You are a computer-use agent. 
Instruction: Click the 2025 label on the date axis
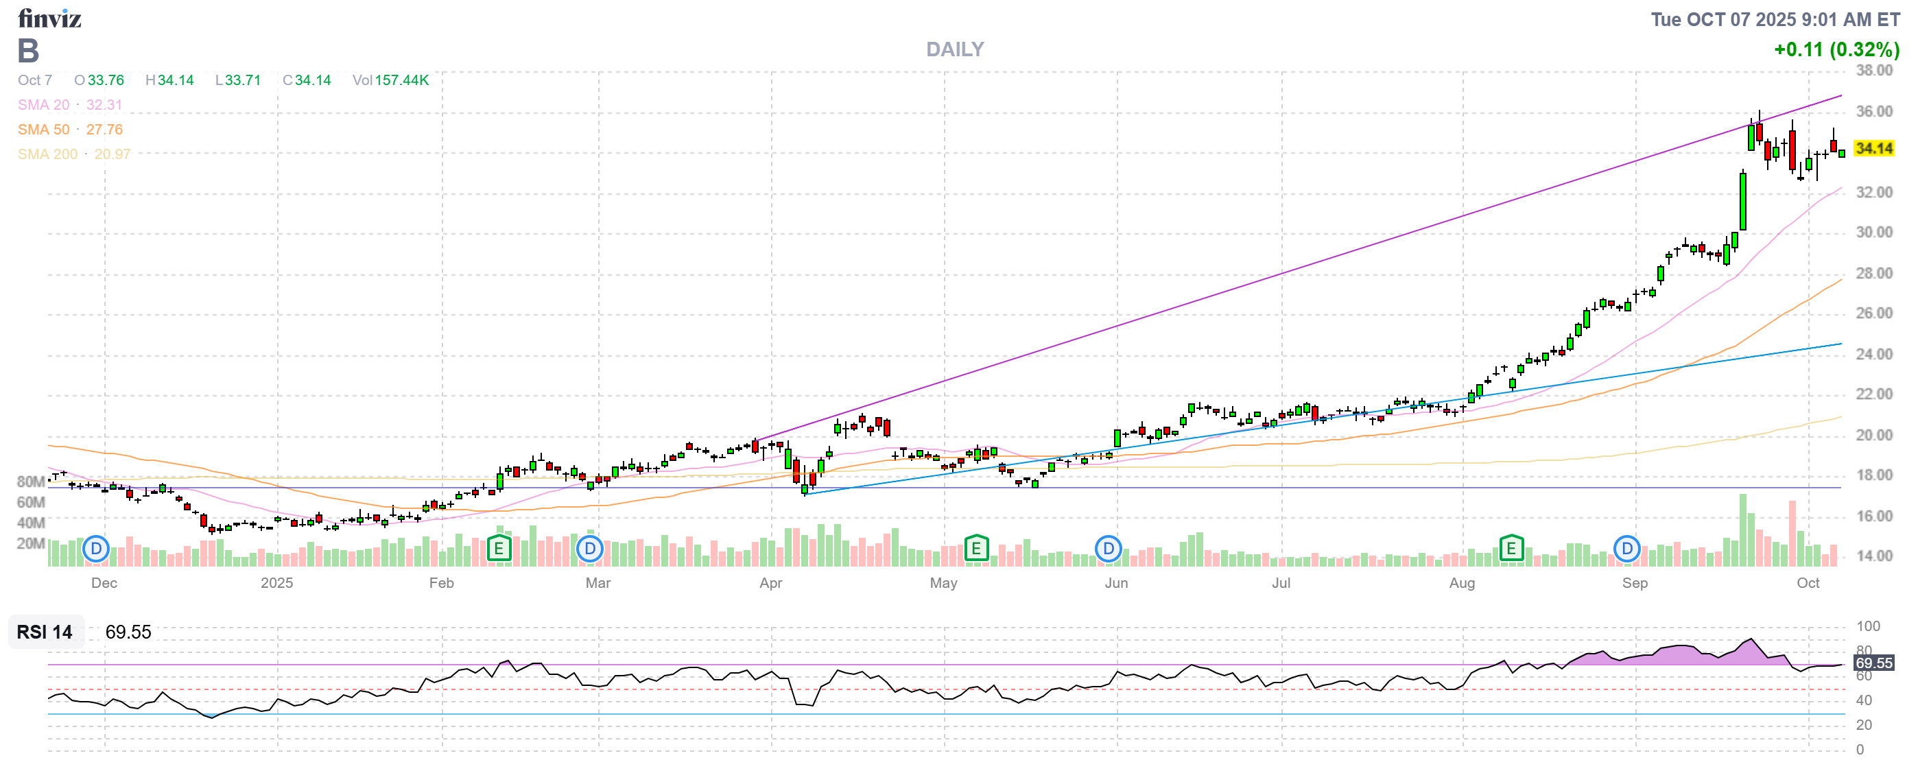(276, 584)
